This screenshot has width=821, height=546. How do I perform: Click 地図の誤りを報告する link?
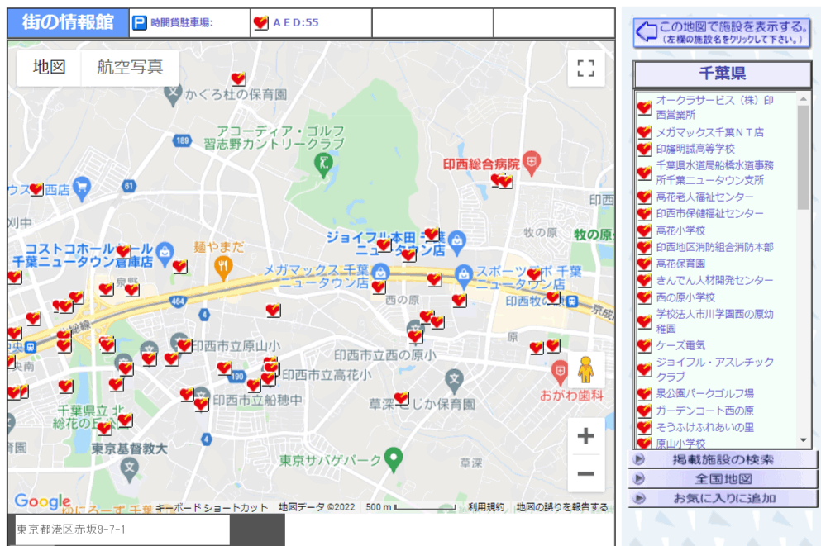coord(562,507)
